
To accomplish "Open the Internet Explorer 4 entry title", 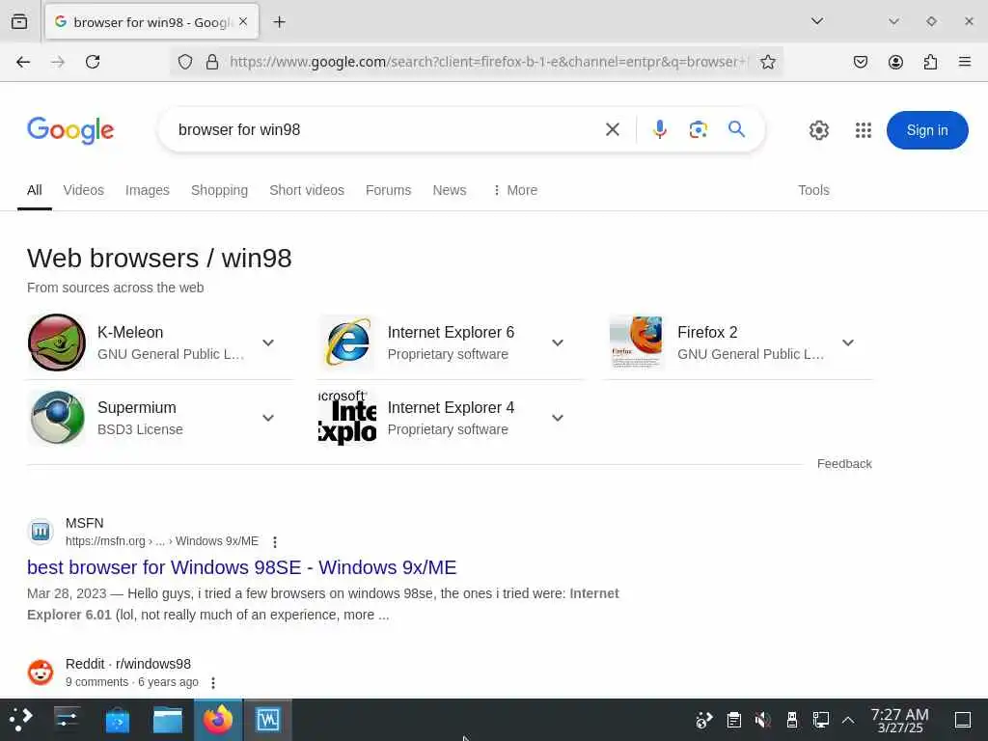I will click(452, 408).
